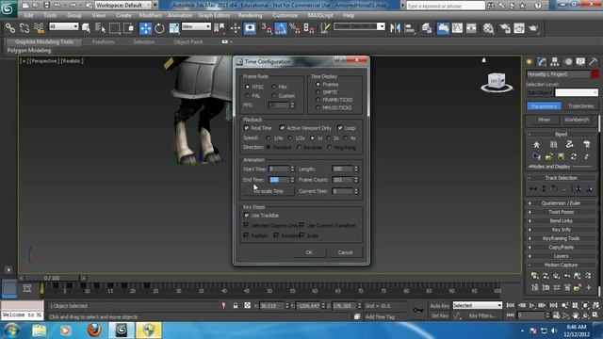The height and width of the screenshot is (339, 603).
Task: Open the key mode Selected dropdown
Action: [478, 305]
